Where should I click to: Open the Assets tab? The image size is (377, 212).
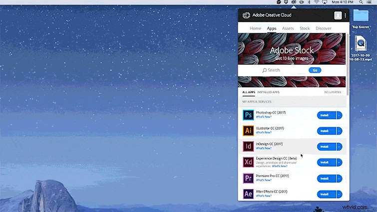tap(288, 28)
